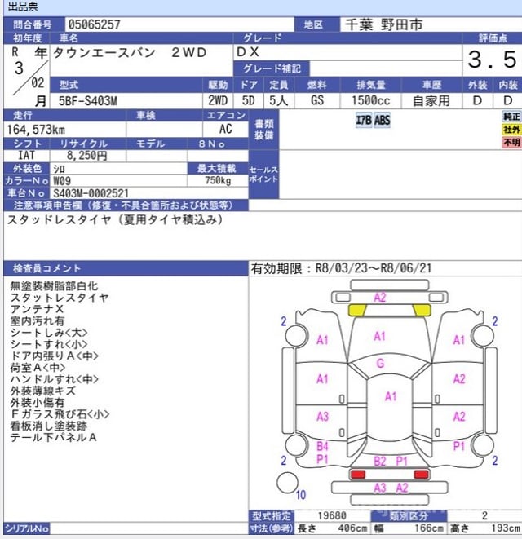The image size is (522, 539).
Task: Click the exterior color シロ
Action: (x=59, y=169)
